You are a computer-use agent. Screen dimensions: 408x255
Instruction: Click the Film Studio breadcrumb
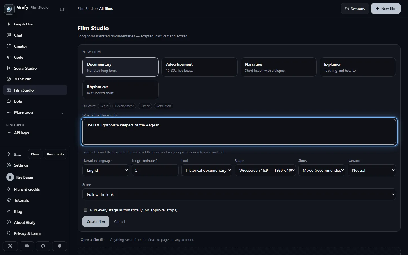87,9
